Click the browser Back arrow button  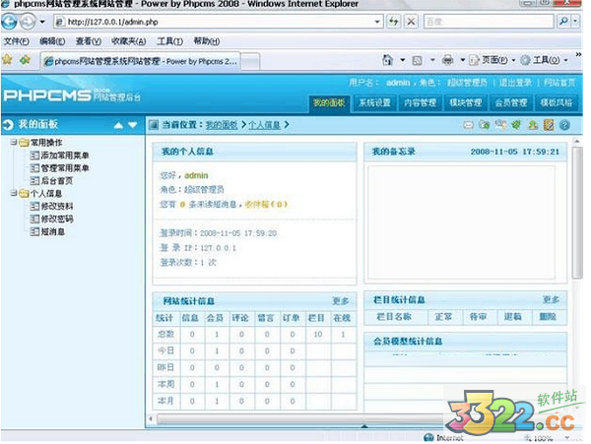9,22
